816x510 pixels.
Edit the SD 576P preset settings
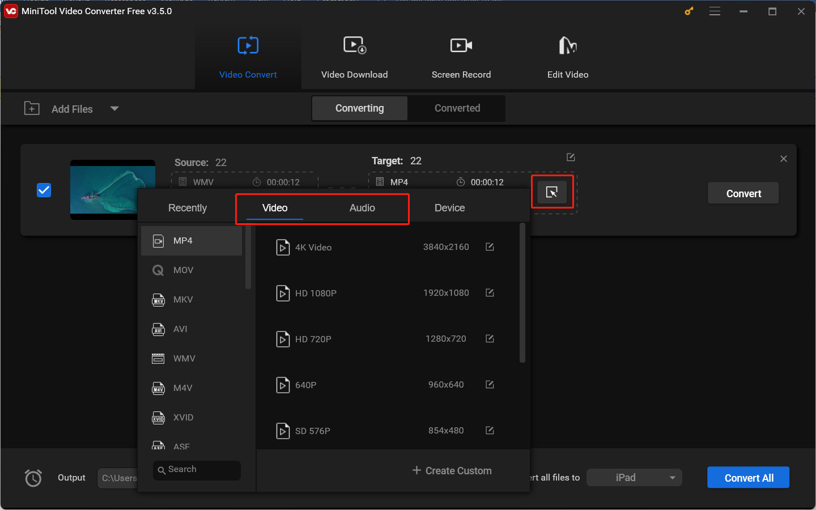pyautogui.click(x=490, y=431)
